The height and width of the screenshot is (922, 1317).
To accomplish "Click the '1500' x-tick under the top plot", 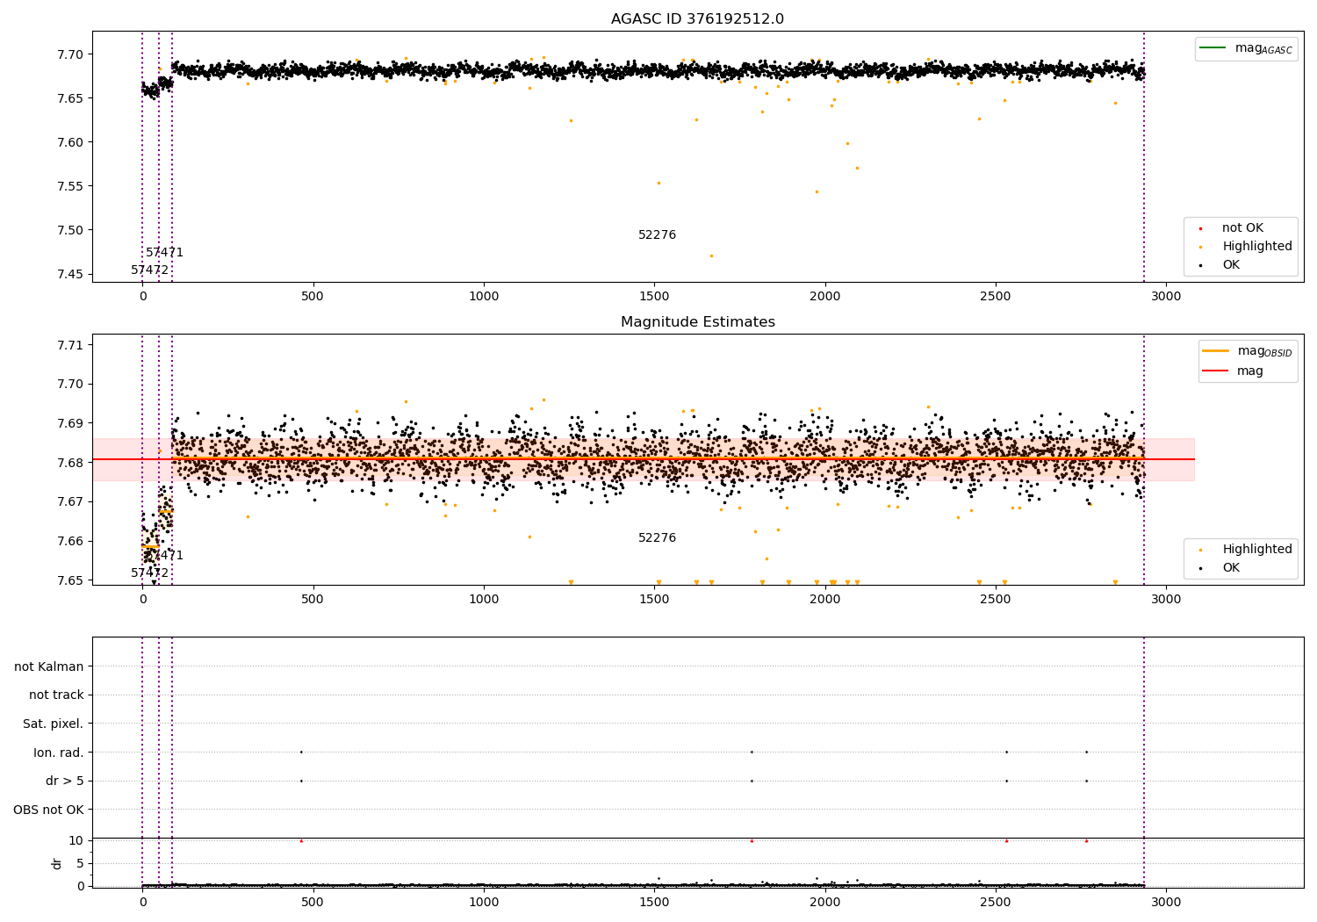I will click(x=654, y=297).
